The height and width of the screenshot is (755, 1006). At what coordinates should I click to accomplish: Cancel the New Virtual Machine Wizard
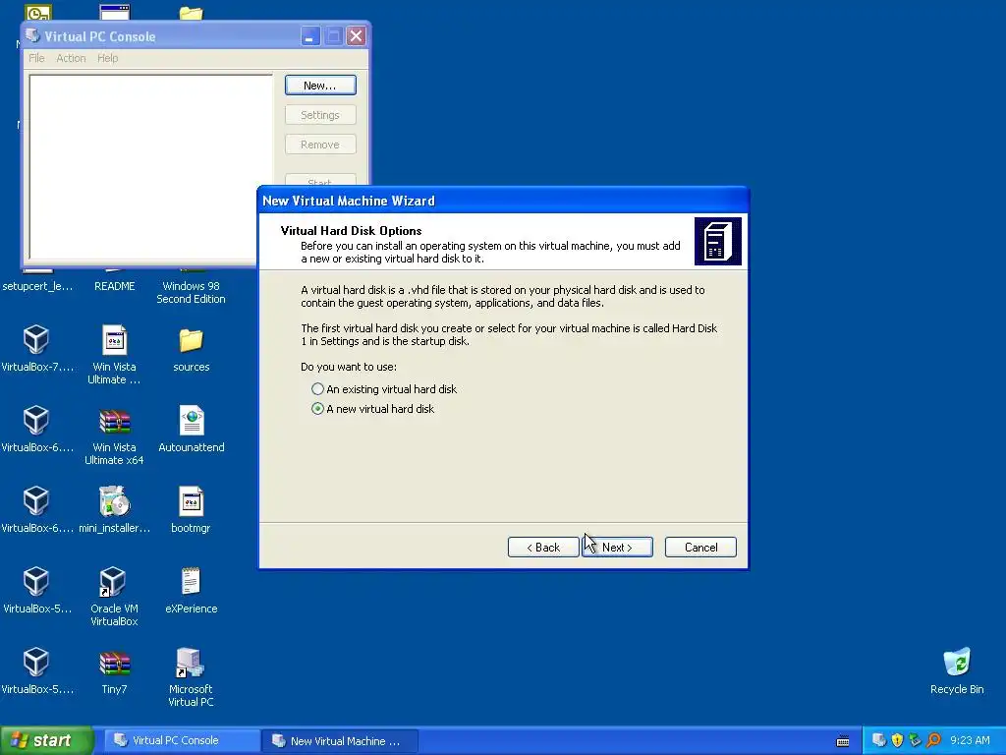700,547
